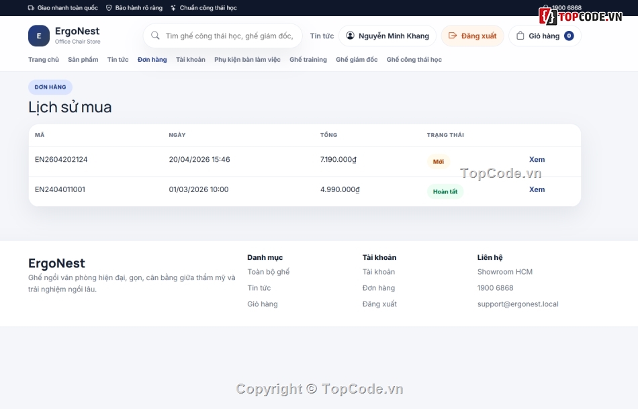Click Lịch sử mua heading
The image size is (638, 409).
70,107
